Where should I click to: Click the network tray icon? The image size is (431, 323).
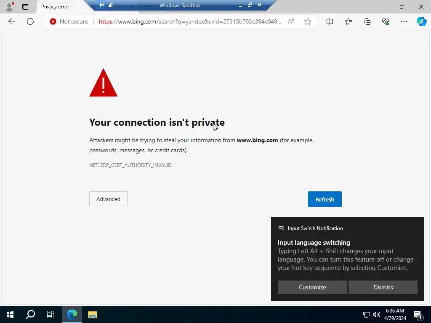pyautogui.click(x=367, y=315)
